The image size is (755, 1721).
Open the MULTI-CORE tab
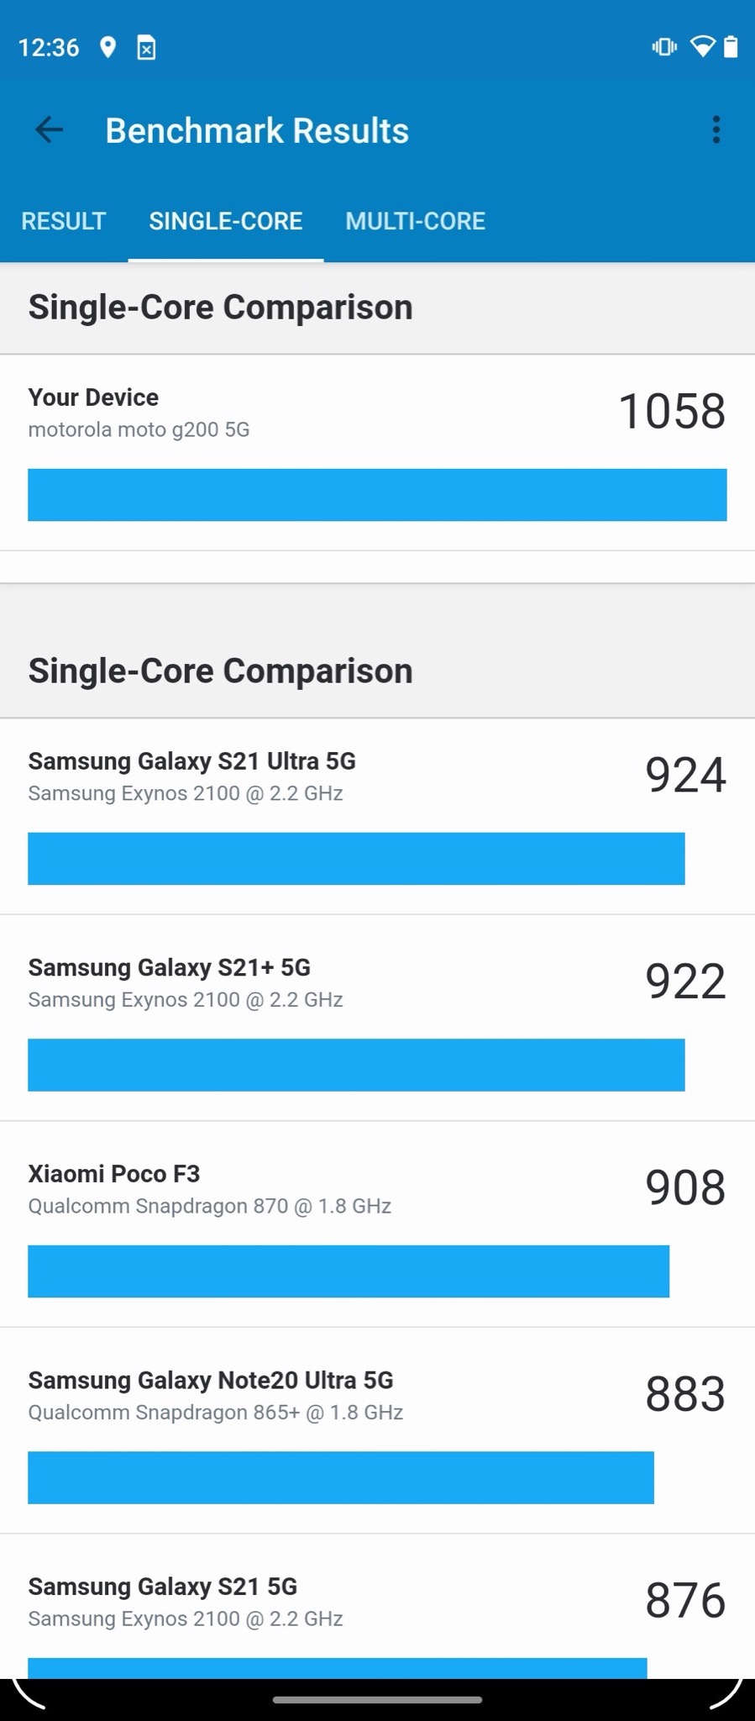(415, 221)
